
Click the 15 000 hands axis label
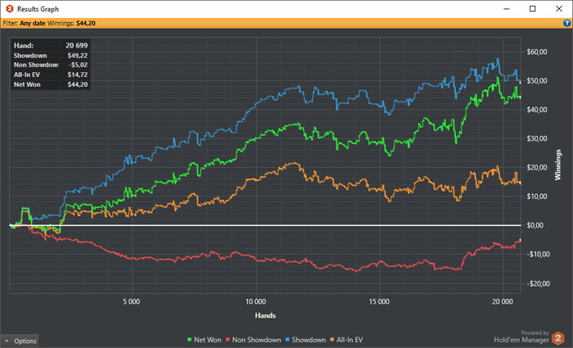(379, 301)
